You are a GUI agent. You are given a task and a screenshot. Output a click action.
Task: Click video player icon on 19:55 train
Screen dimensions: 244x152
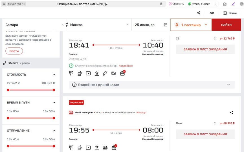tap(88, 147)
